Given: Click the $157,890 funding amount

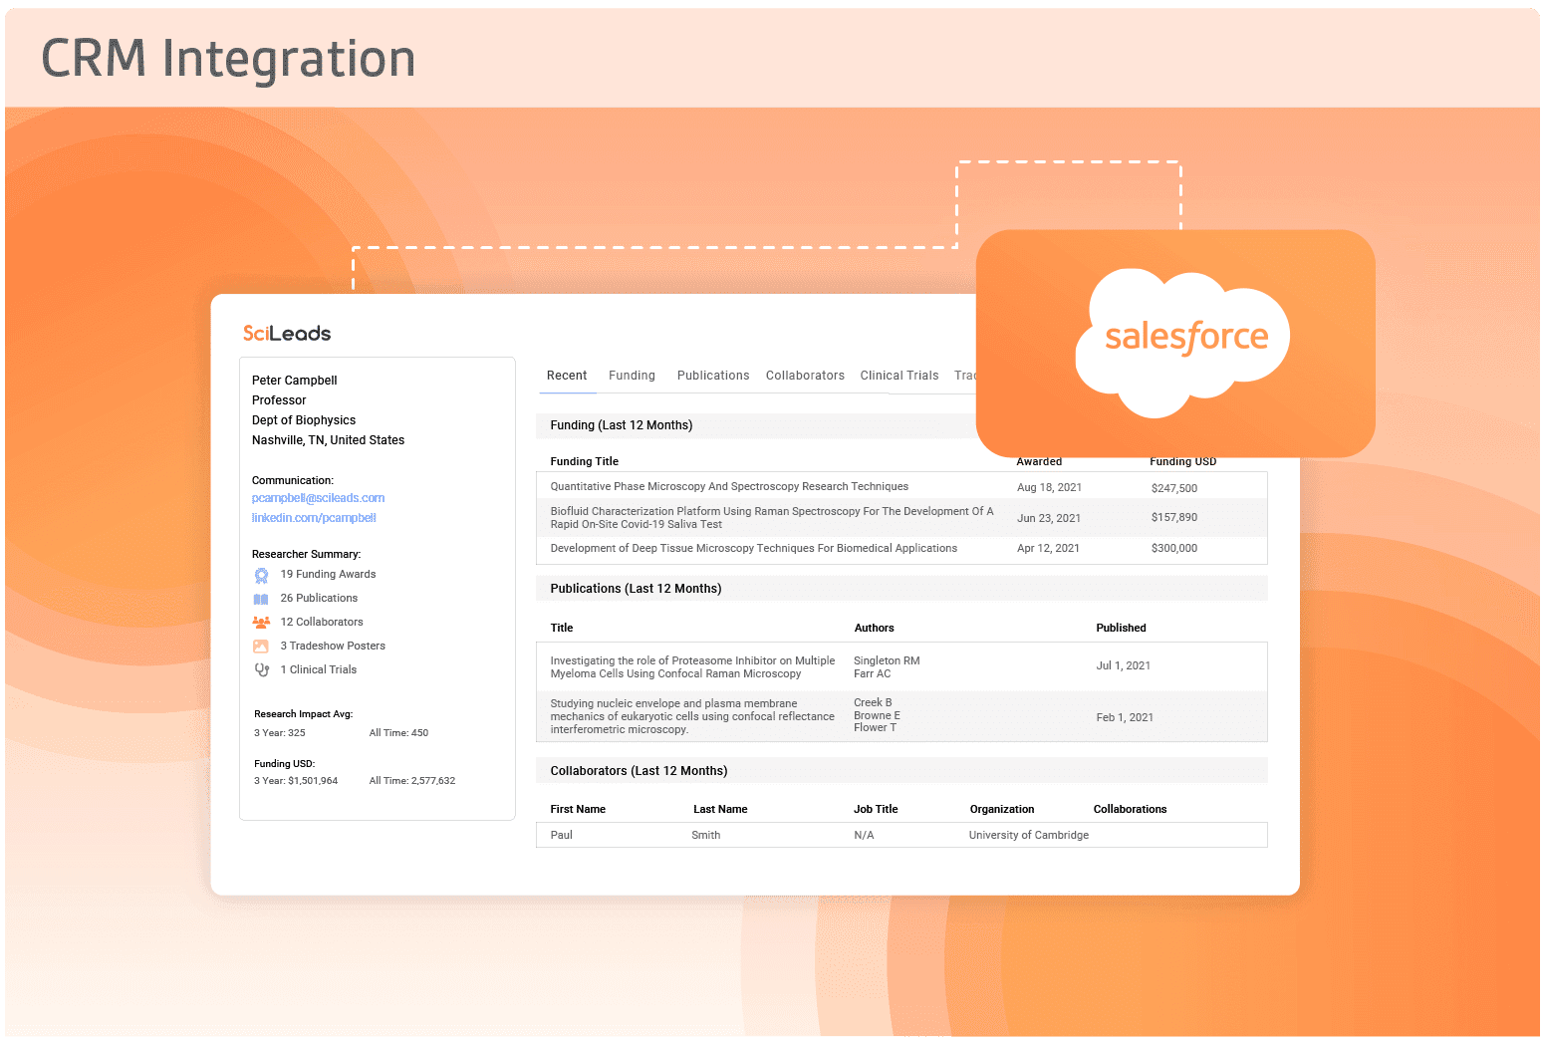Looking at the screenshot, I should click(1173, 518).
